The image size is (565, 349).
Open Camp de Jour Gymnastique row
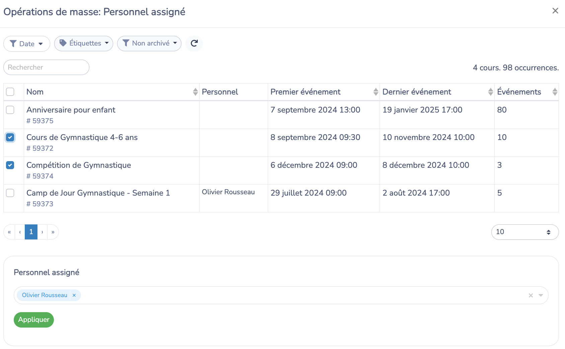click(98, 193)
